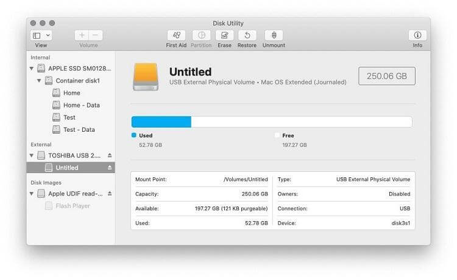Eject the Untitled volume in sidebar
This screenshot has height=280, width=457.
110,168
